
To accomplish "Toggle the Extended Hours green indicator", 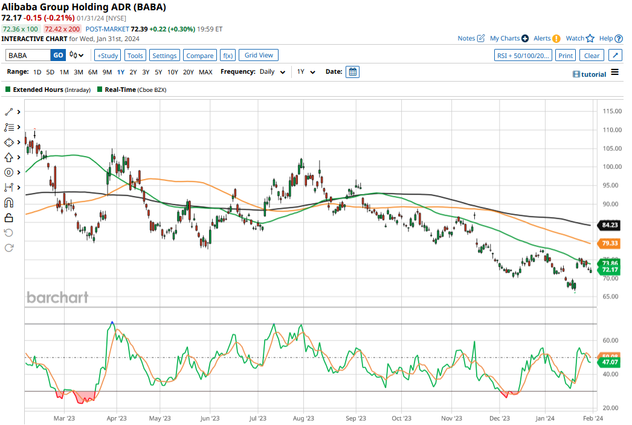I will tap(8, 89).
